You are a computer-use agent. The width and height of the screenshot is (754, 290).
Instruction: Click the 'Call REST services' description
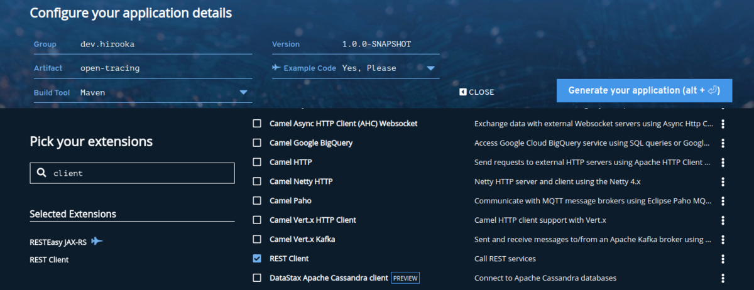(x=505, y=259)
